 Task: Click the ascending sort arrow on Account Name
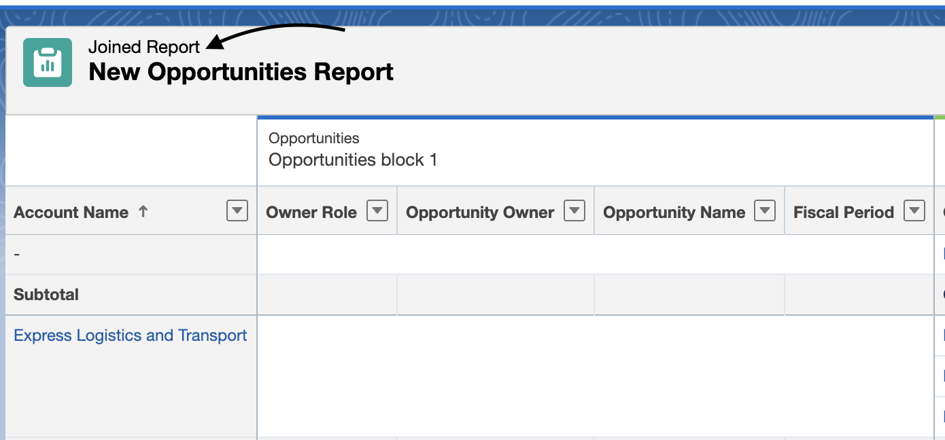pyautogui.click(x=143, y=211)
